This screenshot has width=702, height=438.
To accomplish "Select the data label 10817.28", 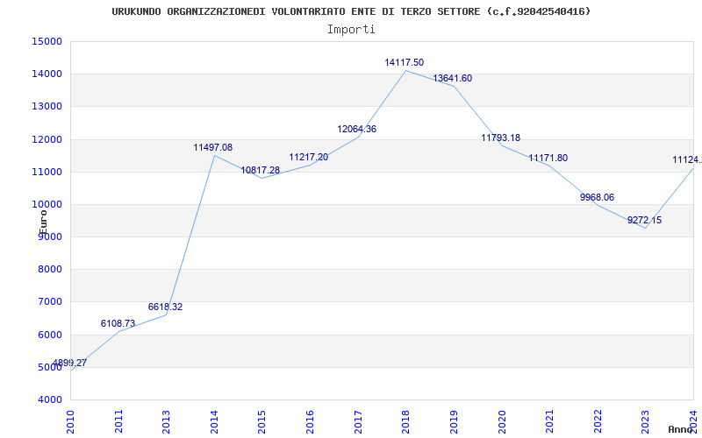I will pos(260,170).
